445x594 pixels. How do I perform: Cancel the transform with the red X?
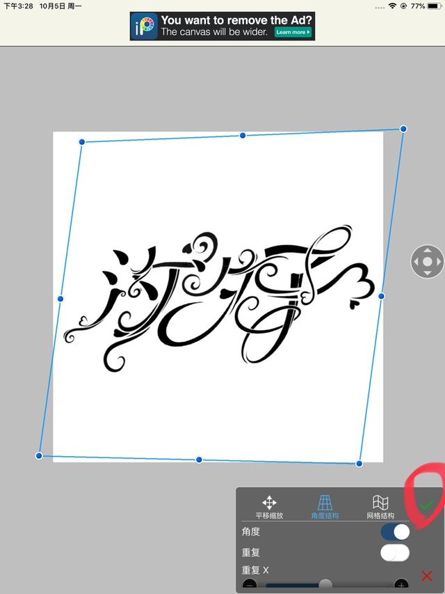427,576
